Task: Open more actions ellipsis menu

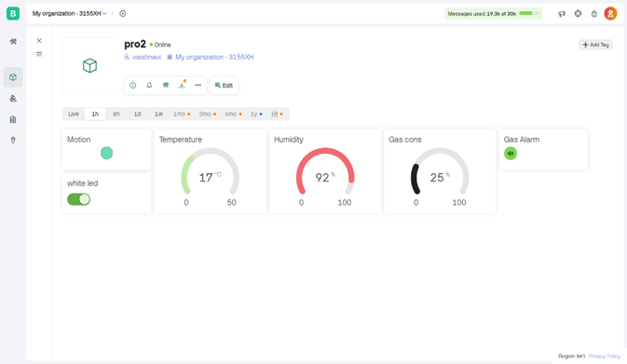Action: coord(198,85)
